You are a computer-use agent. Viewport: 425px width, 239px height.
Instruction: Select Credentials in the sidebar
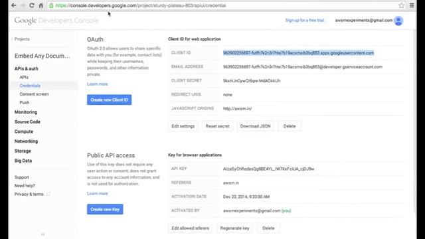30,86
